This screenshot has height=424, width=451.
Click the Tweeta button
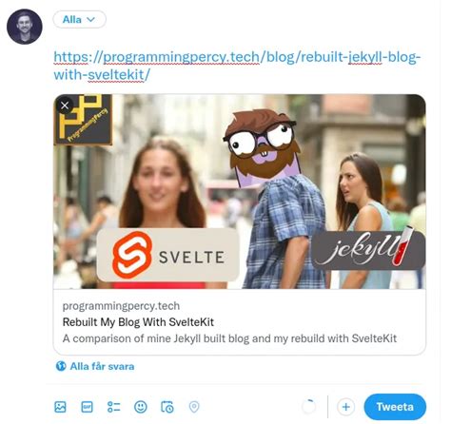tap(395, 407)
